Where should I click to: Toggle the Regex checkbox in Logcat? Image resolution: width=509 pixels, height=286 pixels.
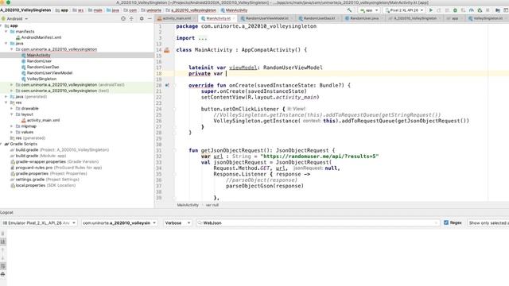446,222
